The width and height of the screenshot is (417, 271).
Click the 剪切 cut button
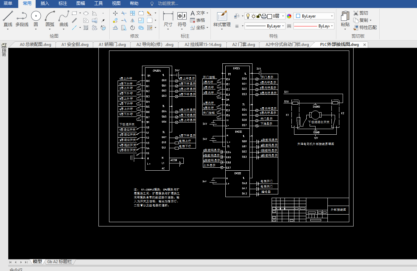(360, 13)
